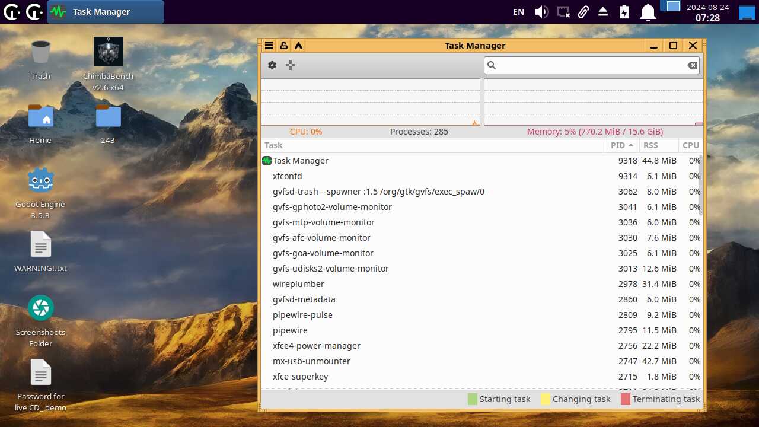Viewport: 759px width, 427px height.
Task: Open the 243 folder on desktop
Action: point(108,123)
